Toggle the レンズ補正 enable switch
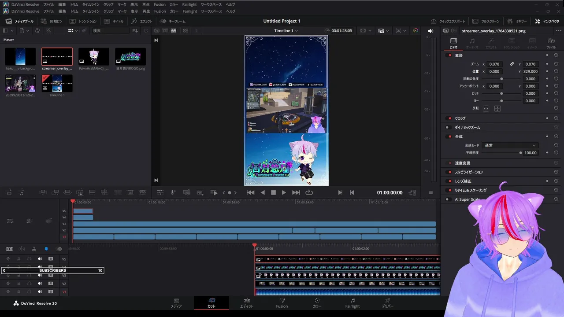Image resolution: width=564 pixels, height=317 pixels. tap(449, 181)
